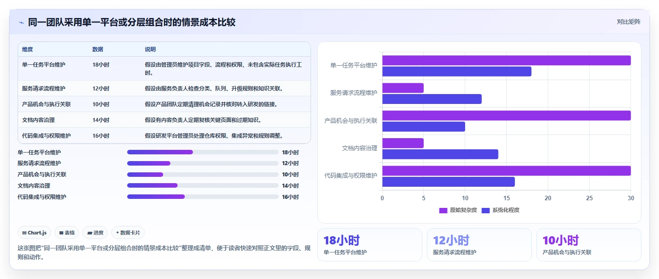Click the 10小时 value in the table
Image resolution: width=659 pixels, height=279 pixels.
pyautogui.click(x=101, y=104)
